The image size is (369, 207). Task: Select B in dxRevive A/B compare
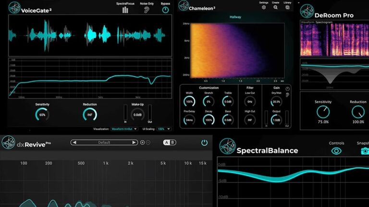pos(172,142)
